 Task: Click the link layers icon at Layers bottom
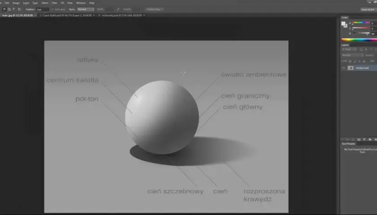(347, 139)
